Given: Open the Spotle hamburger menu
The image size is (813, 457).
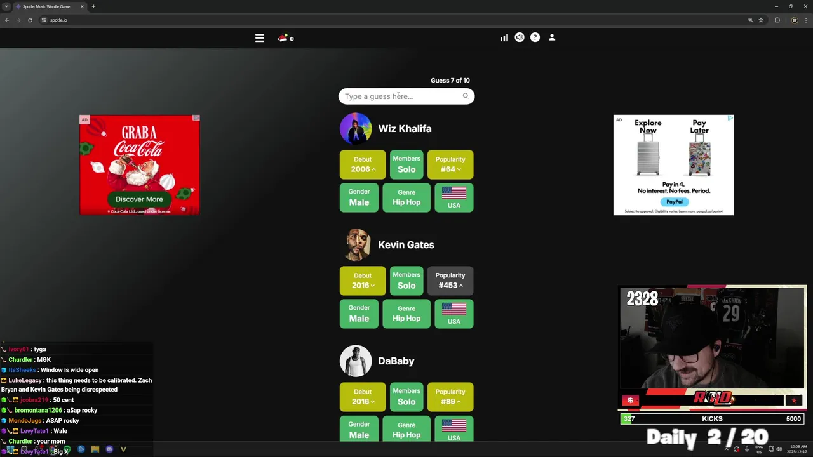Looking at the screenshot, I should pyautogui.click(x=260, y=38).
